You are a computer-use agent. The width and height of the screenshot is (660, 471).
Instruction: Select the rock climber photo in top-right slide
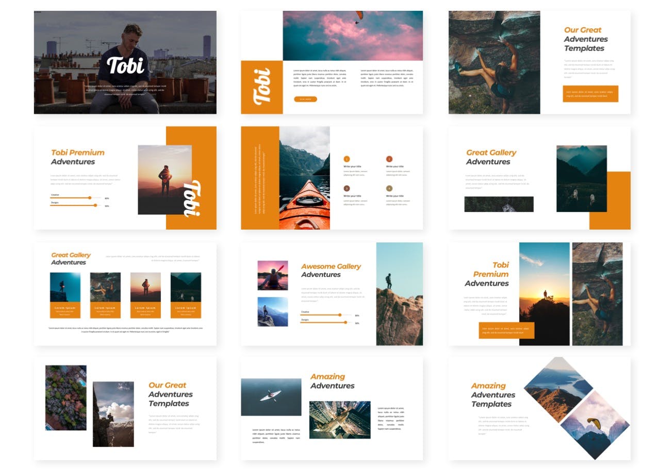494,62
